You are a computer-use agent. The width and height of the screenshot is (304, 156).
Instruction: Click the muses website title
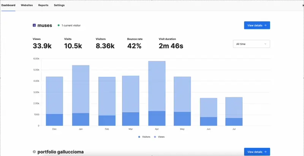[45, 25]
